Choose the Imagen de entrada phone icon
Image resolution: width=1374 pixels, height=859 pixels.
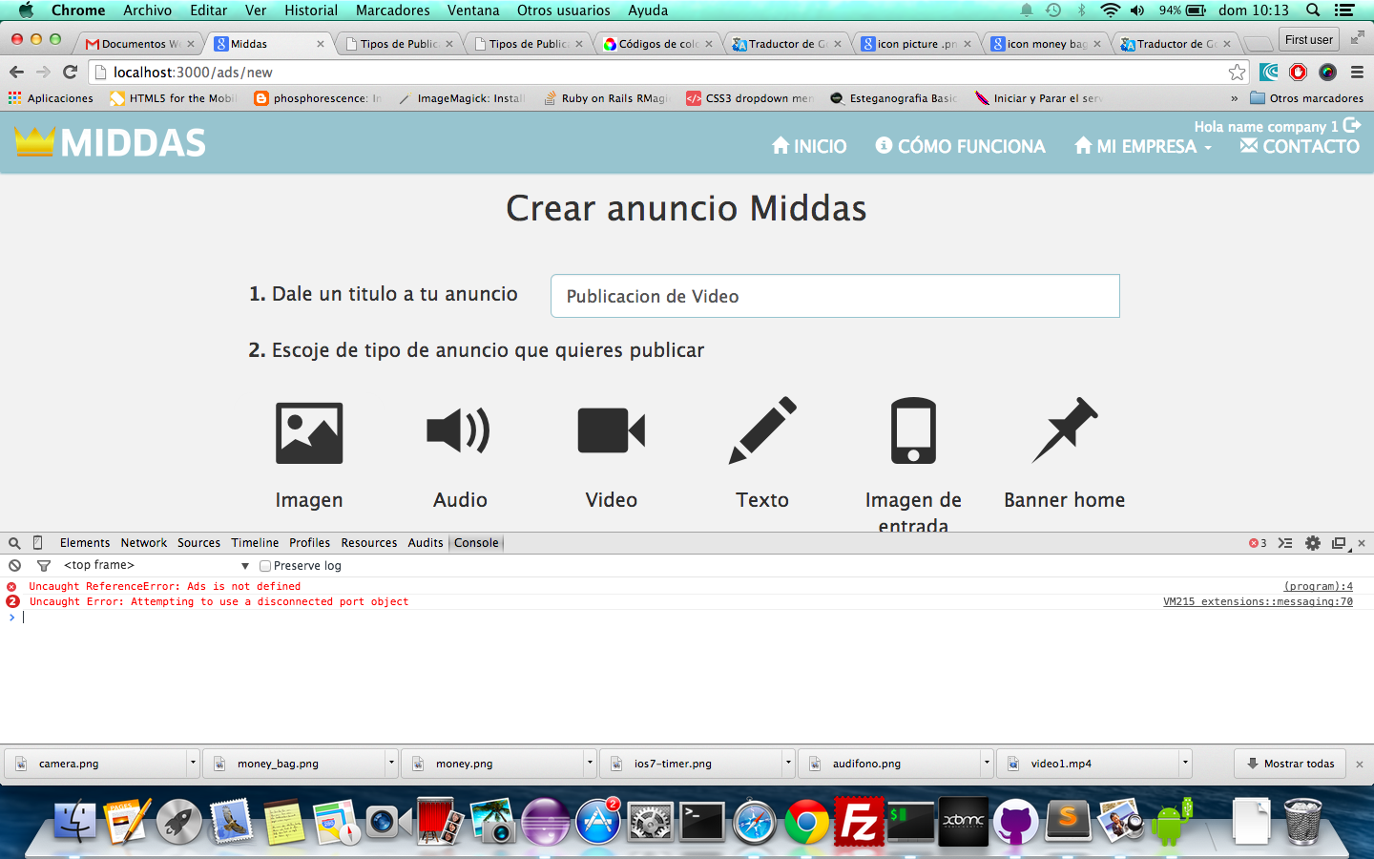[x=913, y=430]
